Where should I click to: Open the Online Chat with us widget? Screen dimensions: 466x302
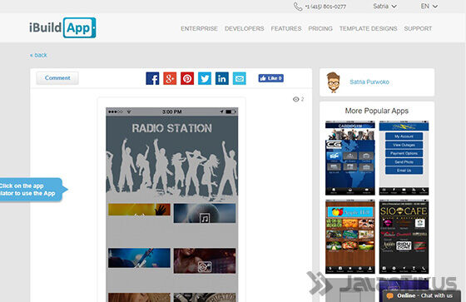tap(421, 295)
